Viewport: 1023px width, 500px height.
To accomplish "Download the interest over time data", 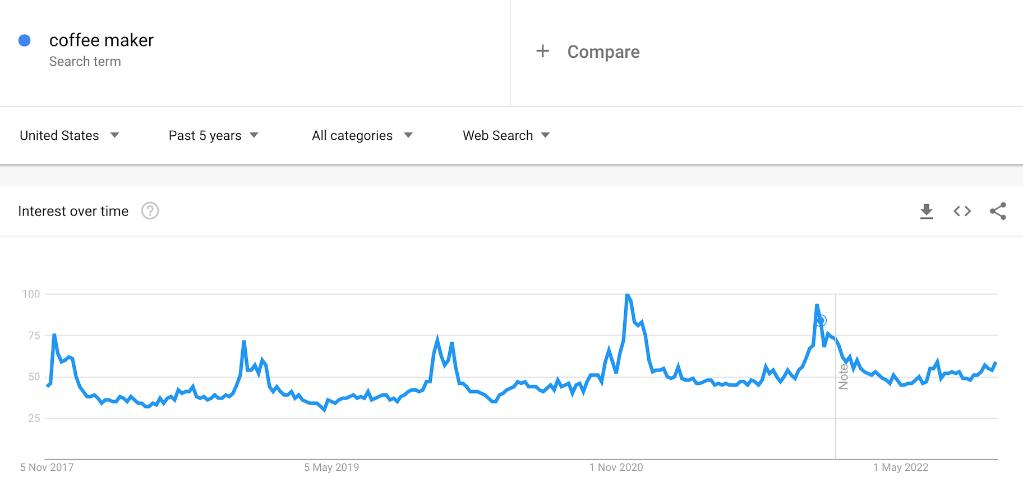I will click(927, 211).
